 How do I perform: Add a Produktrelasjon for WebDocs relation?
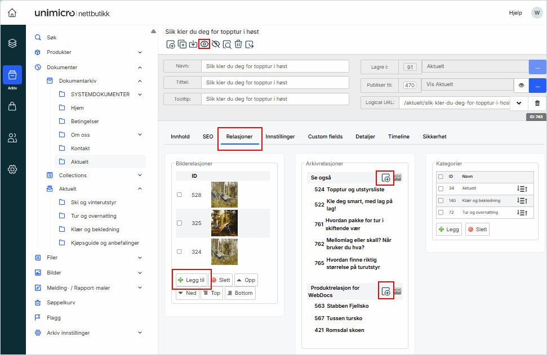point(385,291)
